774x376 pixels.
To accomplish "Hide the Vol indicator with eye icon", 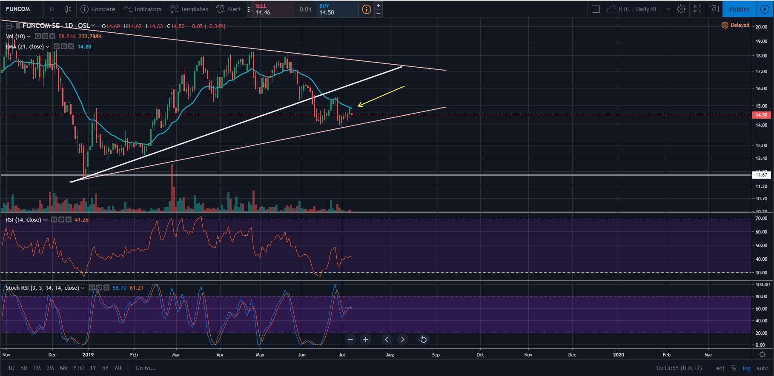I will pos(38,37).
